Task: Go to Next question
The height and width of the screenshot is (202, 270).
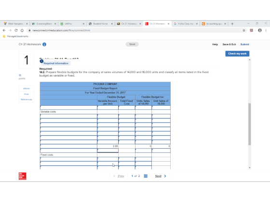Action: [161, 176]
